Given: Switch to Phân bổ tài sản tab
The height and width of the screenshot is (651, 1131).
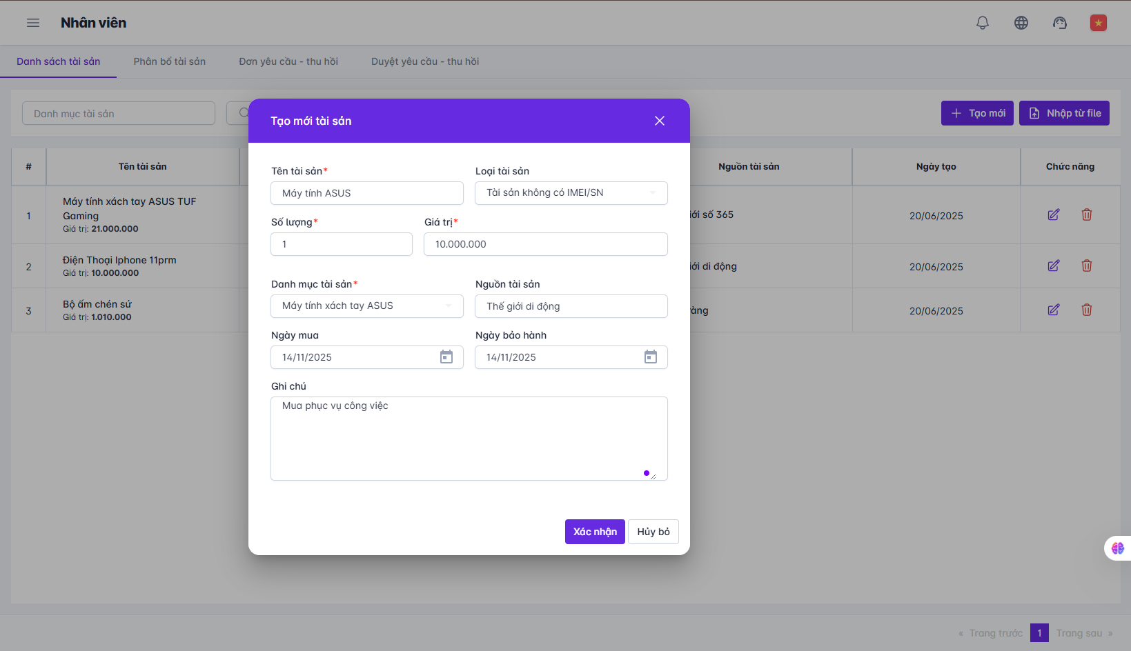Looking at the screenshot, I should [169, 61].
